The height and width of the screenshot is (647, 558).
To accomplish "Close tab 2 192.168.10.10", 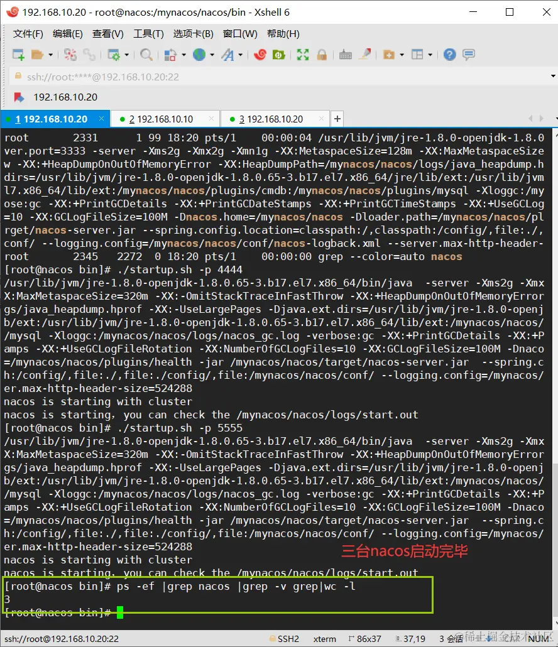I will [211, 119].
